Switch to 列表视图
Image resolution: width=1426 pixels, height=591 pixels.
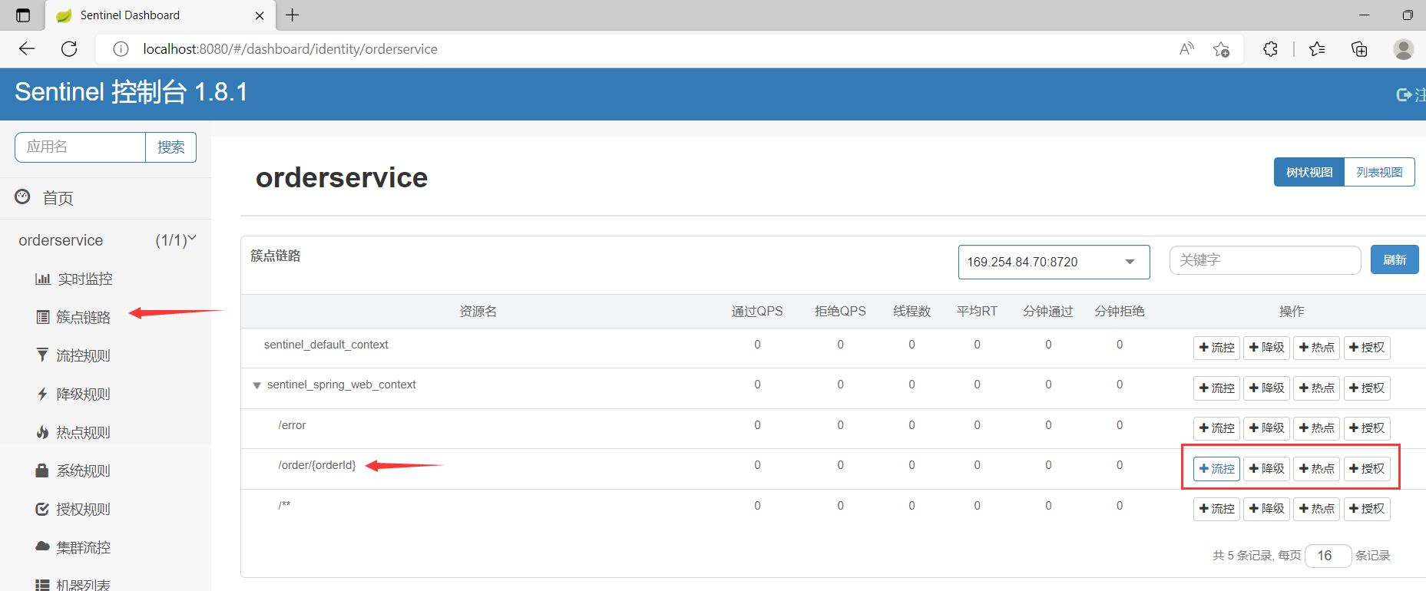[x=1379, y=172]
